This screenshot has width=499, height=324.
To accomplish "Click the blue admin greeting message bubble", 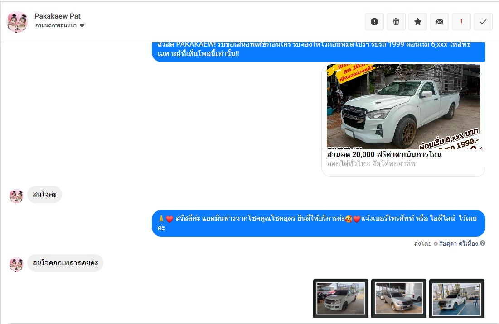I will [318, 223].
